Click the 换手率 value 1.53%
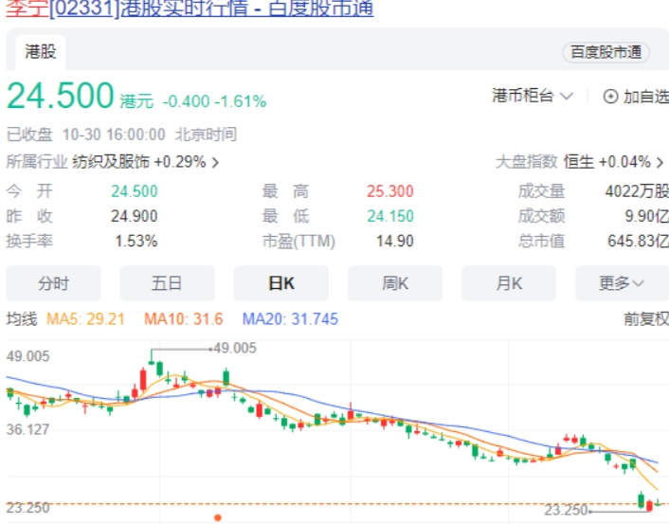This screenshot has height=524, width=669. click(x=136, y=241)
